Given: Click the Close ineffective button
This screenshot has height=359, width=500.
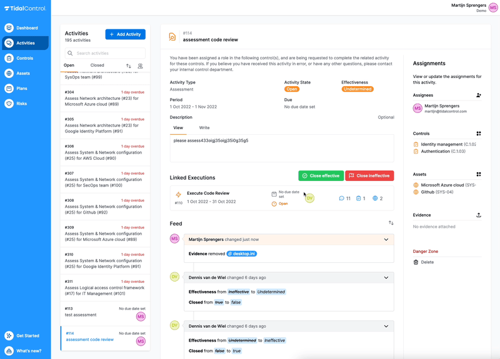Looking at the screenshot, I should coord(369,176).
